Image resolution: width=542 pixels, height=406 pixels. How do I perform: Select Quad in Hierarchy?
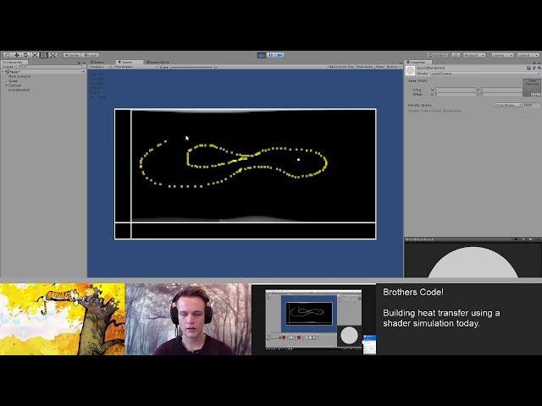pos(13,81)
